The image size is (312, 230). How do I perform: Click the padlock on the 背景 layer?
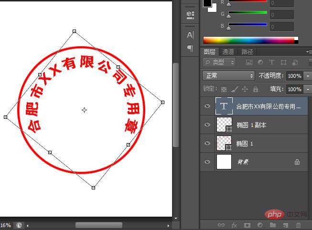[297, 162]
